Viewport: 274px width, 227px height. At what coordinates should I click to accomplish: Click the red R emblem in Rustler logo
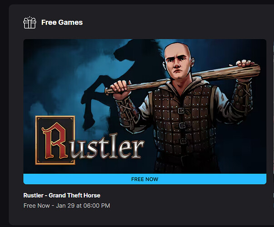click(55, 141)
